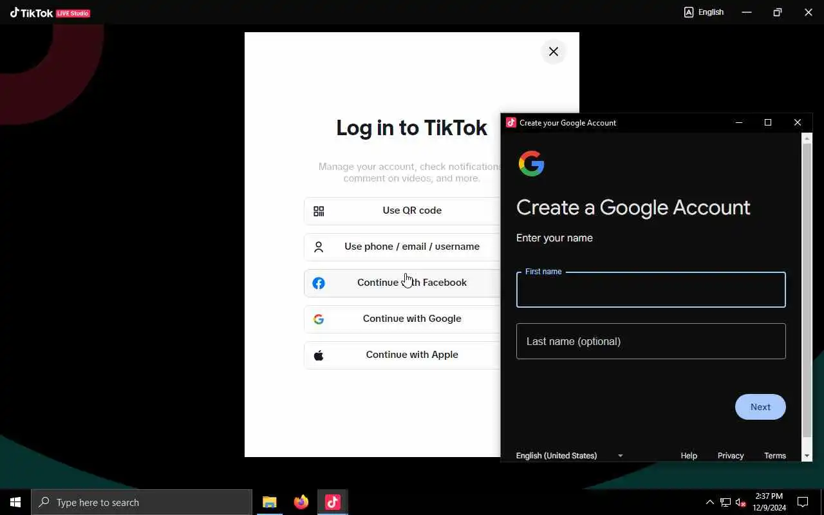The image size is (824, 515).
Task: Open the notification center icon
Action: [x=803, y=502]
